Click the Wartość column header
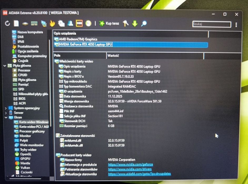Image resolution: width=248 pixels, height=184 pixels. point(155,56)
